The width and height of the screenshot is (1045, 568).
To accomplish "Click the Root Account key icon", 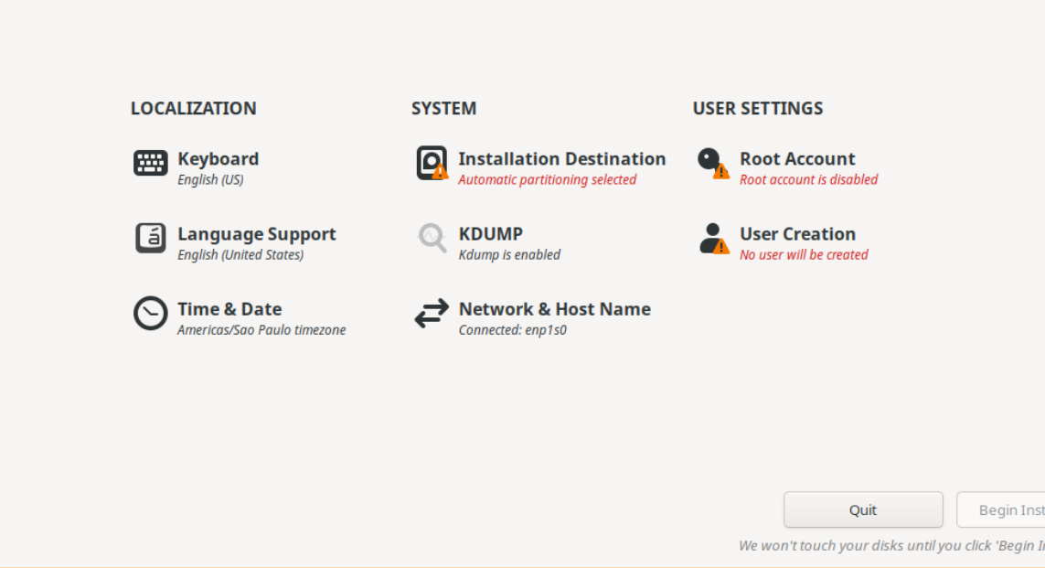I will pyautogui.click(x=710, y=162).
